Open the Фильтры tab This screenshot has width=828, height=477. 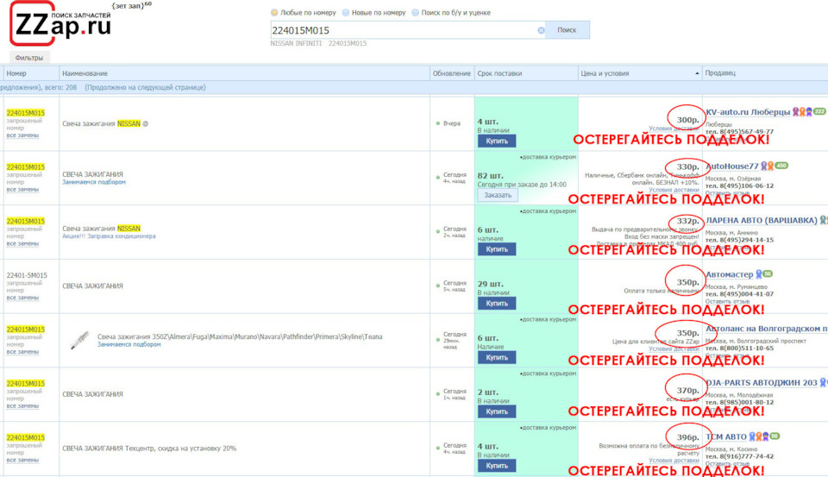point(29,58)
